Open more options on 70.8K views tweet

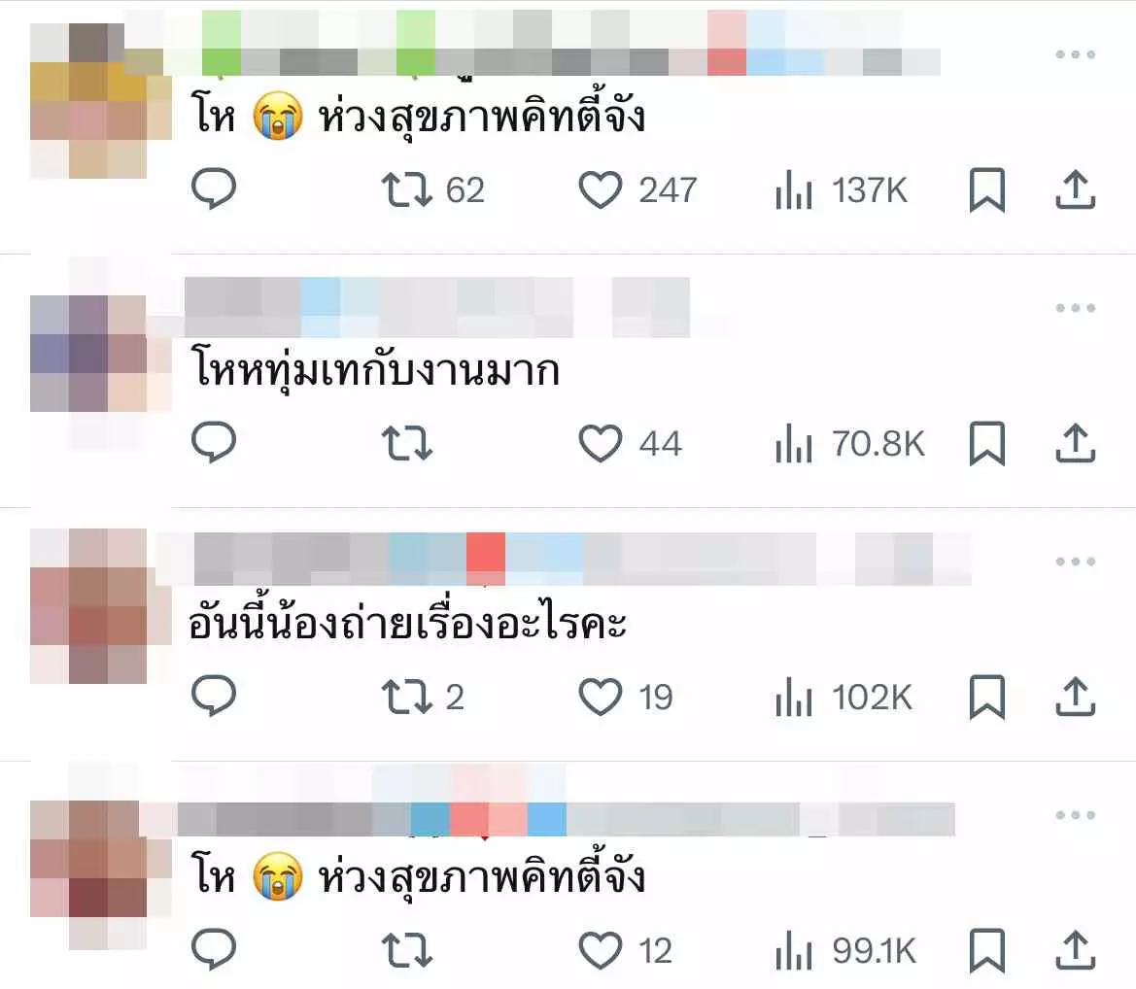click(x=1075, y=308)
